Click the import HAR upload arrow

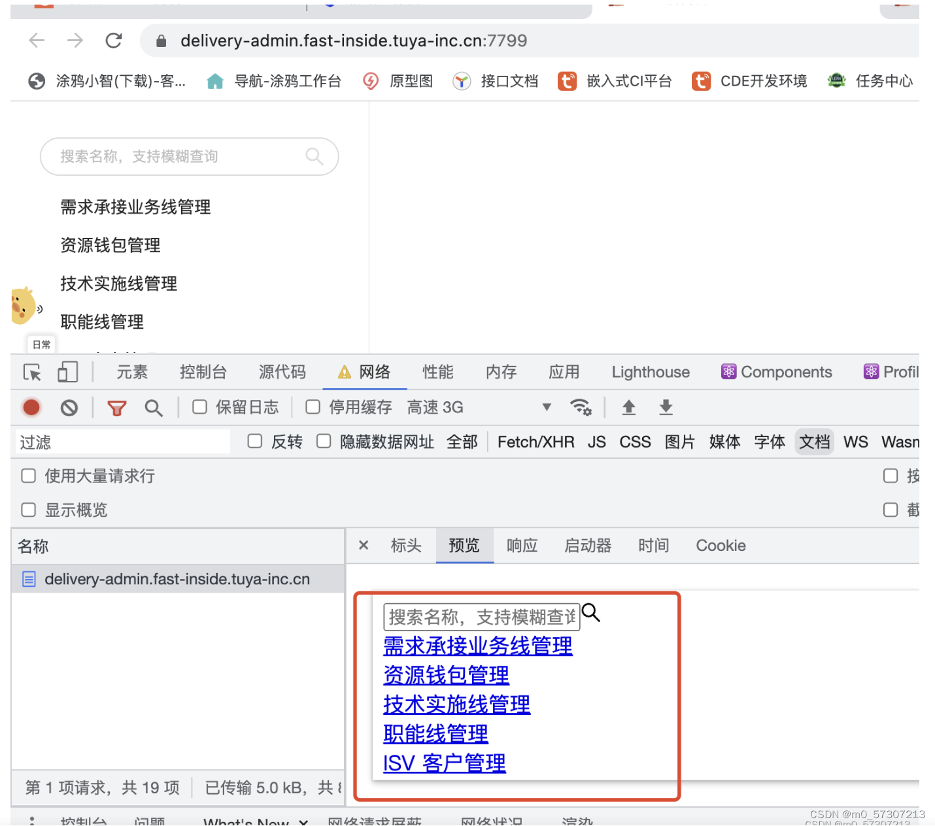628,408
